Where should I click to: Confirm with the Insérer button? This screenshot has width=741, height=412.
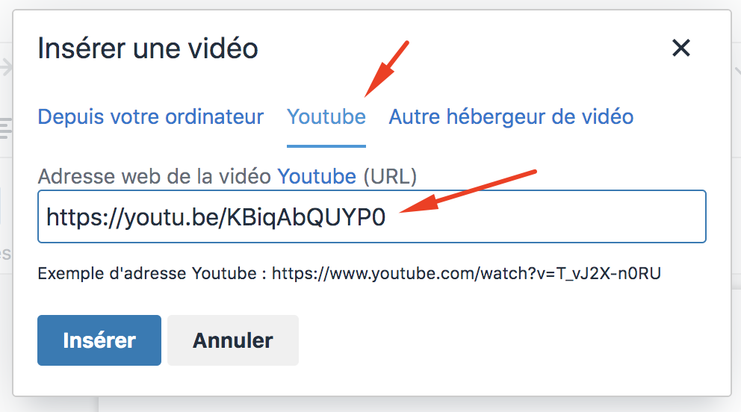pyautogui.click(x=99, y=340)
